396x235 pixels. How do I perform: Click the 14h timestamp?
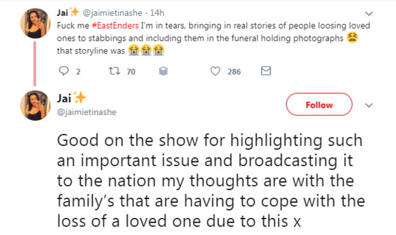(x=157, y=13)
